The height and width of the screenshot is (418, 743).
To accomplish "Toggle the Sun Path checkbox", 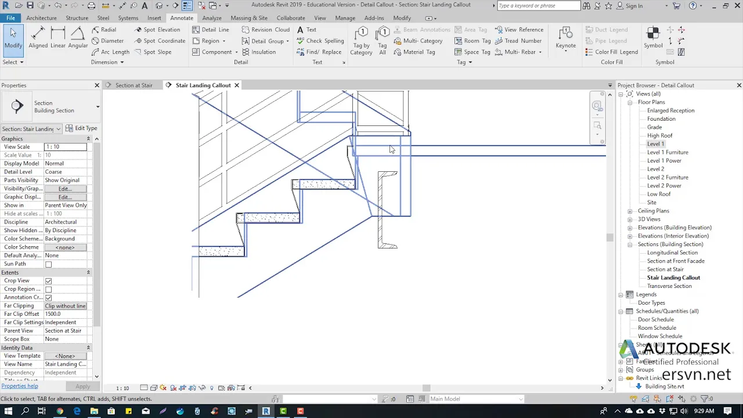I will [48, 264].
